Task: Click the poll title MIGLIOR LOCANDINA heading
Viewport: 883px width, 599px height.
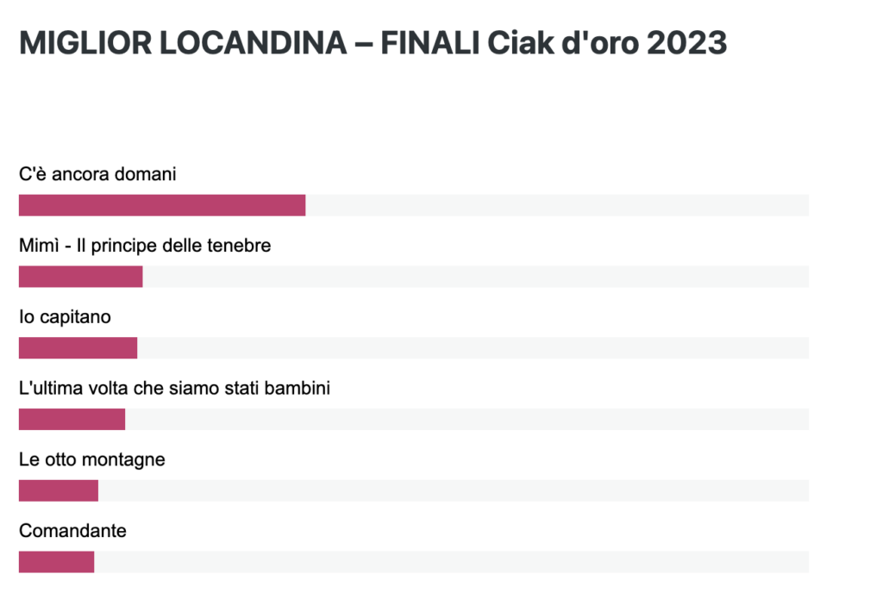Action: pyautogui.click(x=373, y=43)
